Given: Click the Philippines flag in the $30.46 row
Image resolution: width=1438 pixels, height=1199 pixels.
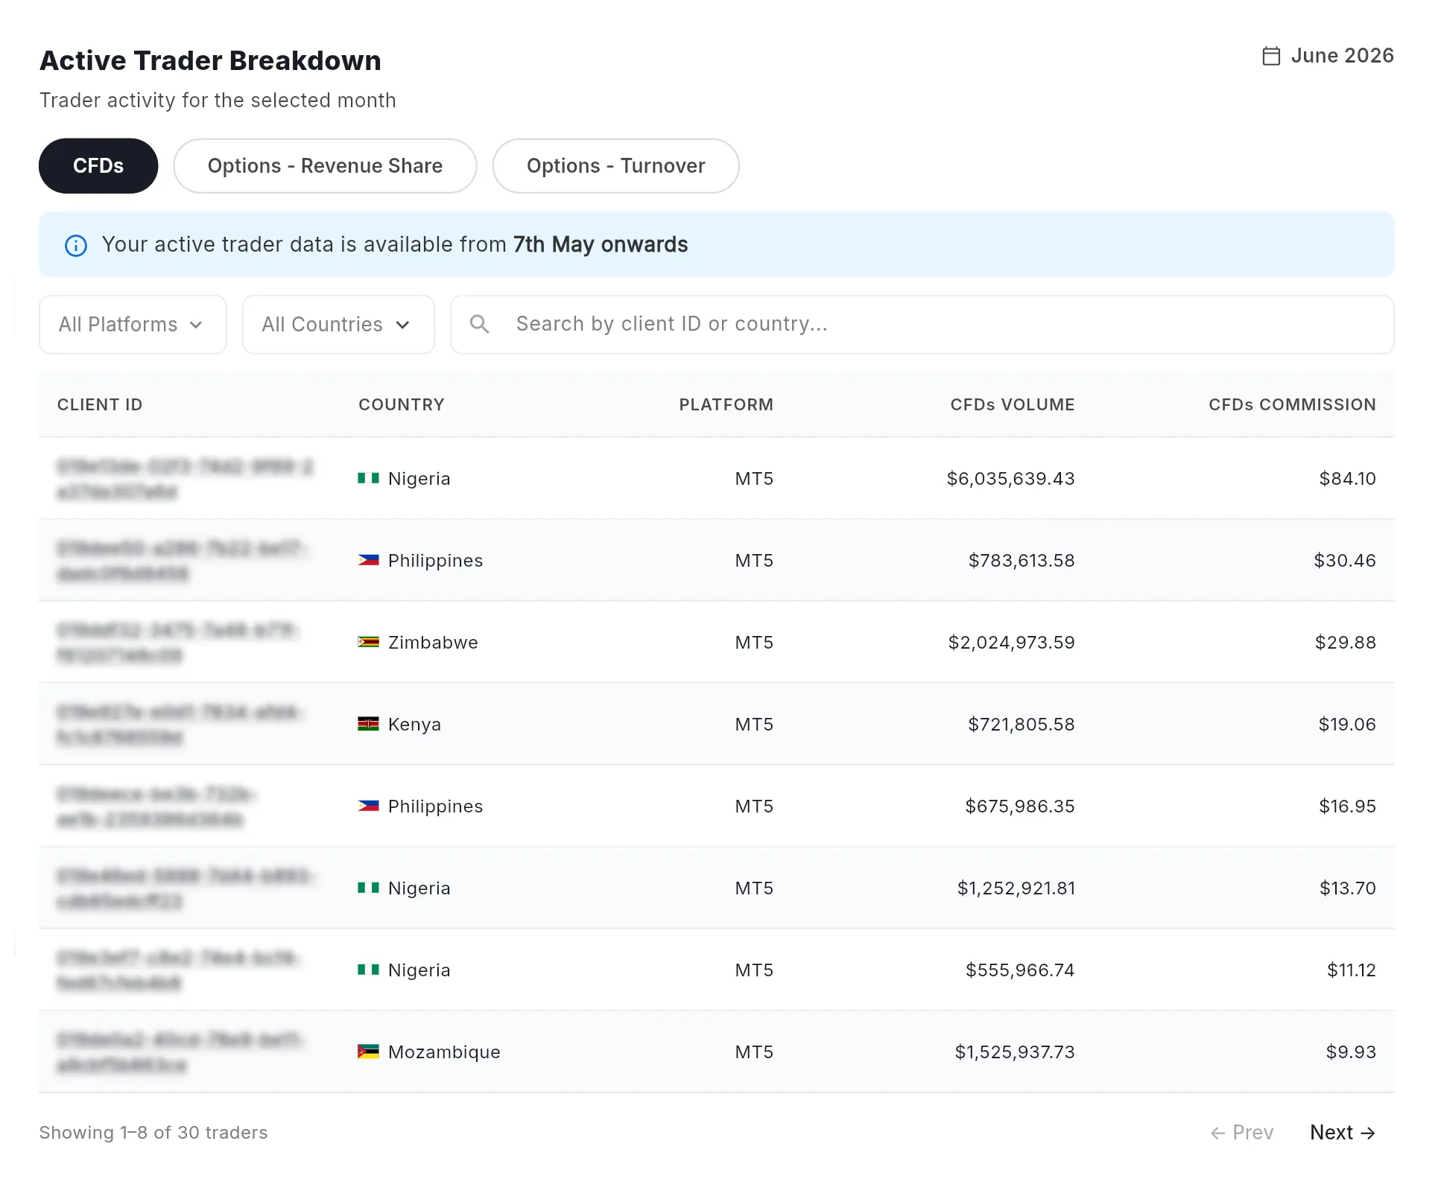Looking at the screenshot, I should point(368,560).
